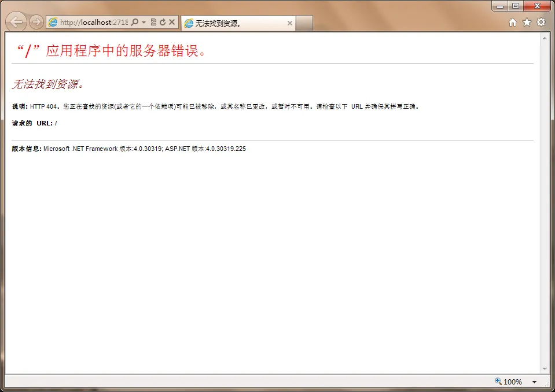
Task: Maximize the browser window
Action: (x=516, y=6)
